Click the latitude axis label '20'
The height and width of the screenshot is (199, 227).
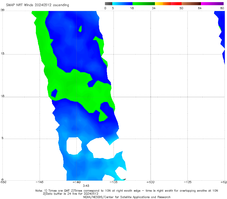[x=2, y=10]
